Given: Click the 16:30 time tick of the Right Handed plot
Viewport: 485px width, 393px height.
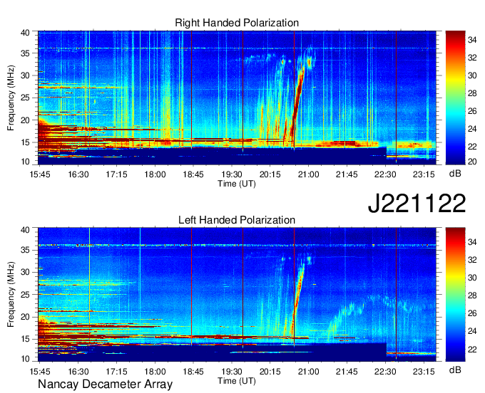Looking at the screenshot, I should [78, 174].
